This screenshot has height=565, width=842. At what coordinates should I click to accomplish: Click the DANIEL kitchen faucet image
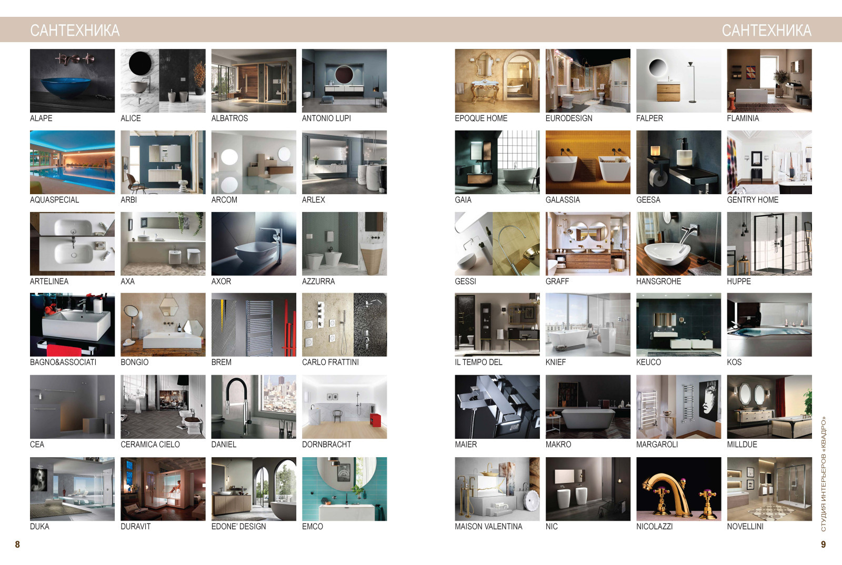254,407
